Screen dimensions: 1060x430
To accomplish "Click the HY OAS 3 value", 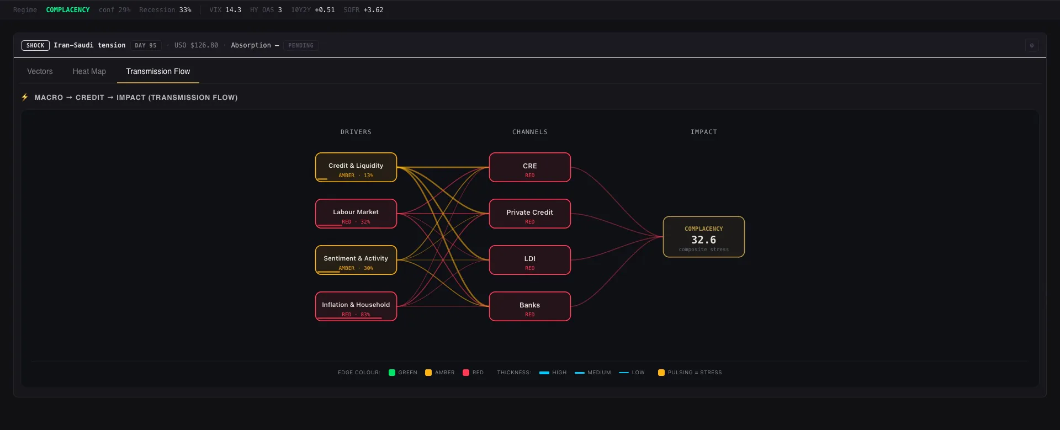I will pos(266,10).
